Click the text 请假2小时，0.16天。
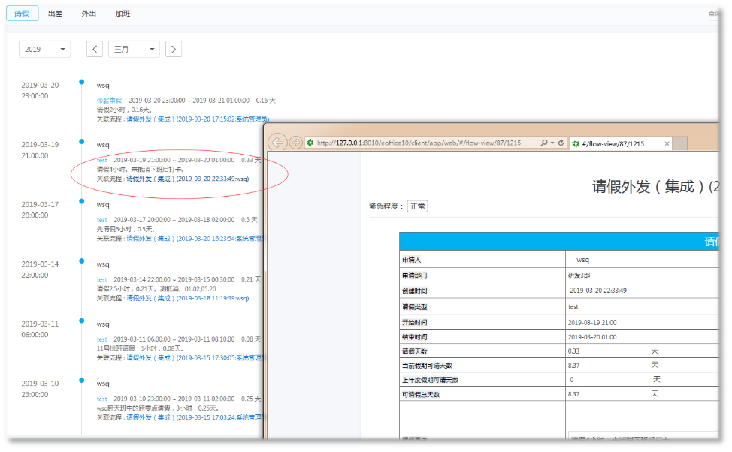This screenshot has height=452, width=732. pos(125,110)
